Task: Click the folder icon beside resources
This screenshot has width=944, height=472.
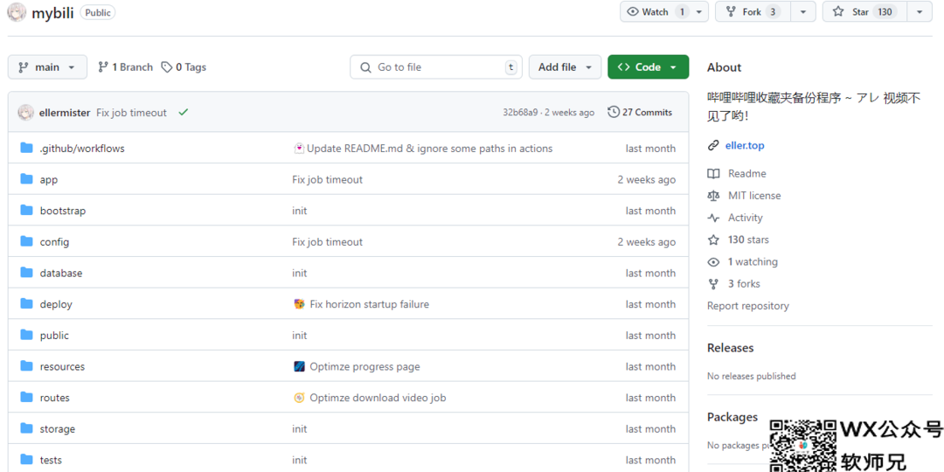Action: pyautogui.click(x=26, y=366)
